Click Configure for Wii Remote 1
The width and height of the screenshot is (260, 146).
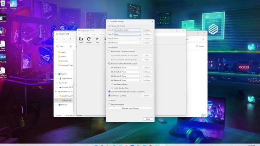coord(147,68)
